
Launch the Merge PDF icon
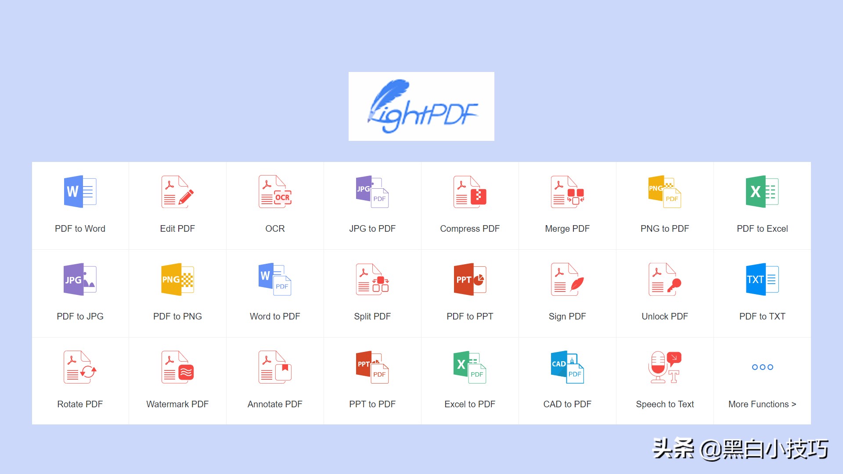click(567, 192)
